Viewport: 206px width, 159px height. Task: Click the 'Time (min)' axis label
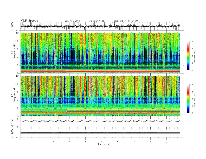point(104,144)
